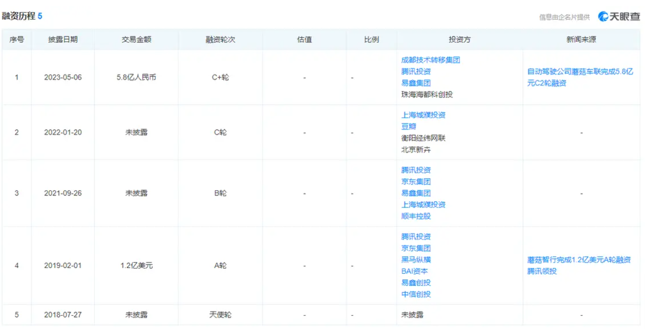
Task: Open the 易鑫创投 investor link
Action: point(416,283)
